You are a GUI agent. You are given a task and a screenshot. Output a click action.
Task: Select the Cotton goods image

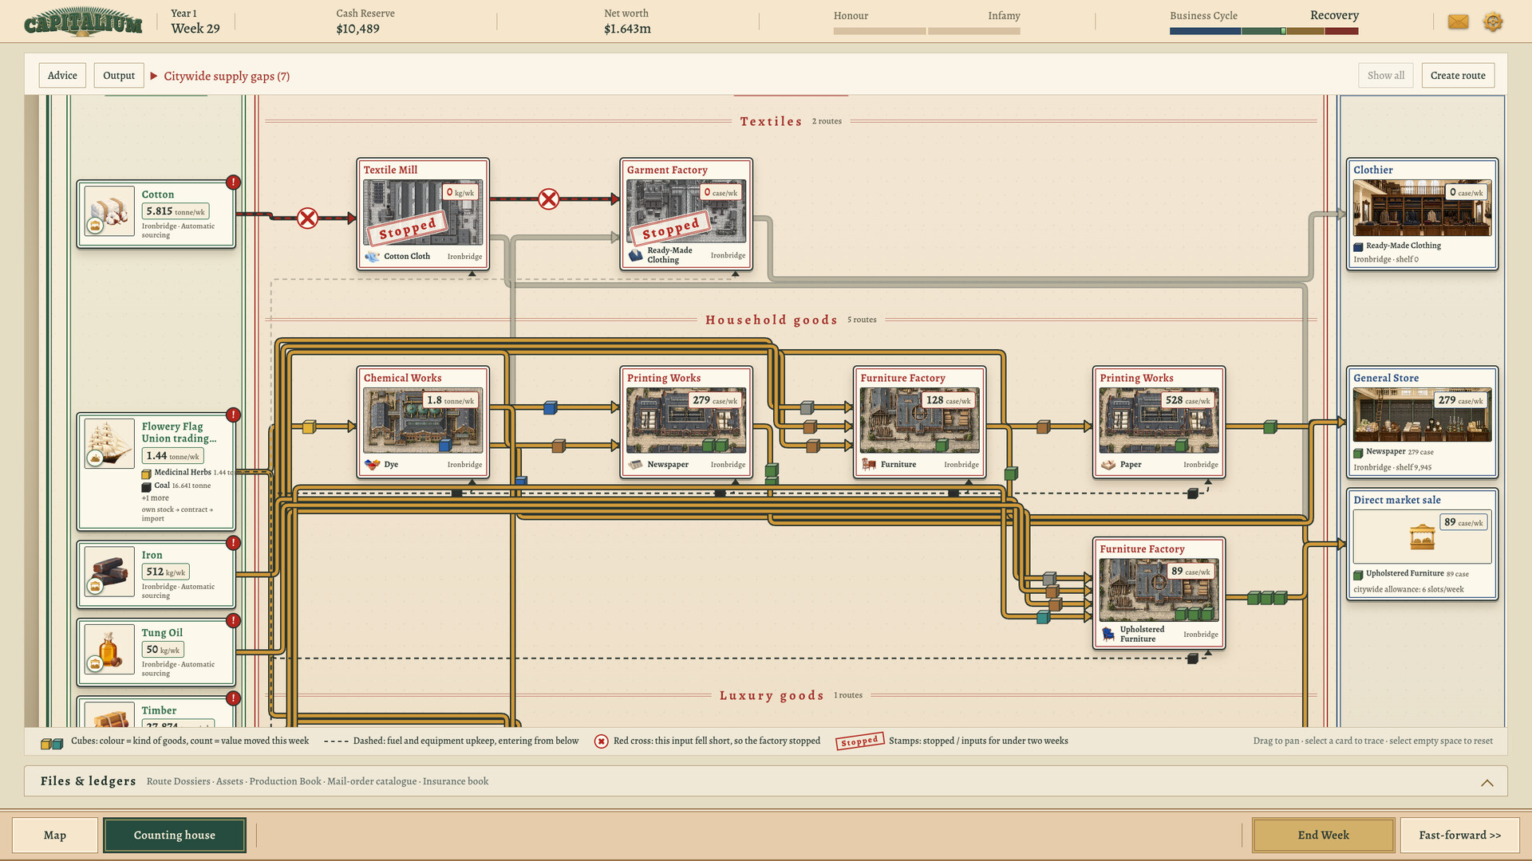coord(109,211)
